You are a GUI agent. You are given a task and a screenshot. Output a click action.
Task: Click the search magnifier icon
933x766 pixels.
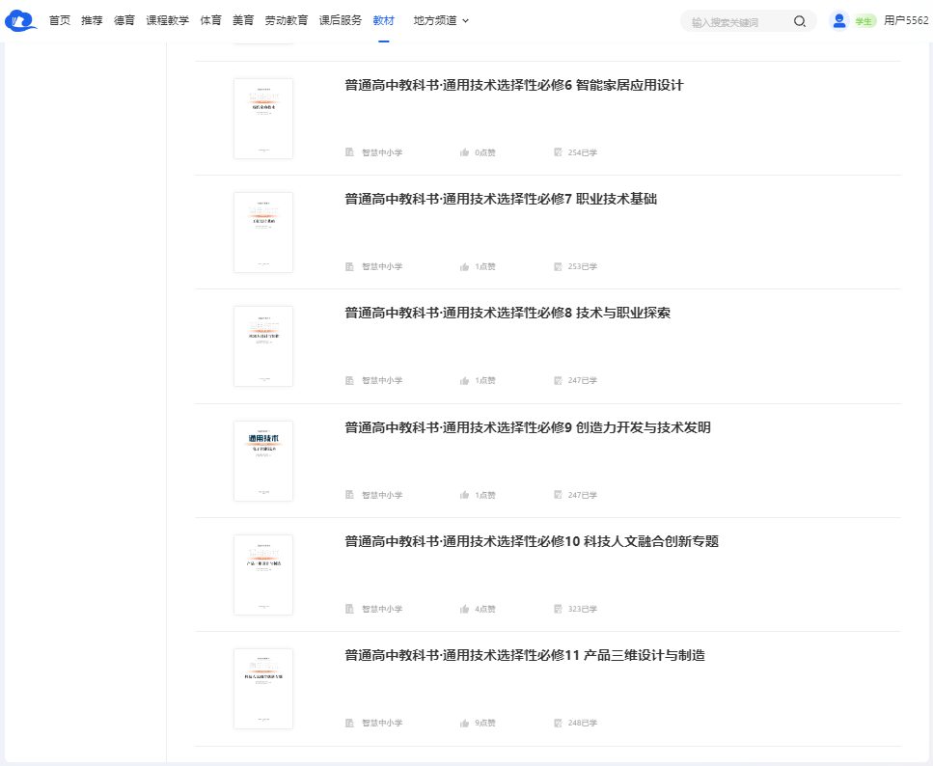[x=799, y=21]
